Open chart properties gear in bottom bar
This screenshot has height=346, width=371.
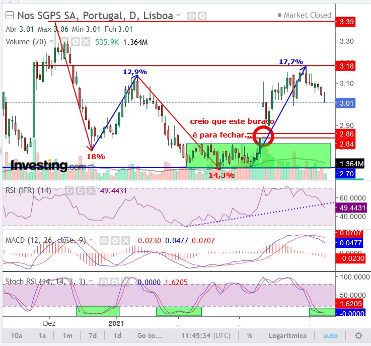pyautogui.click(x=359, y=335)
